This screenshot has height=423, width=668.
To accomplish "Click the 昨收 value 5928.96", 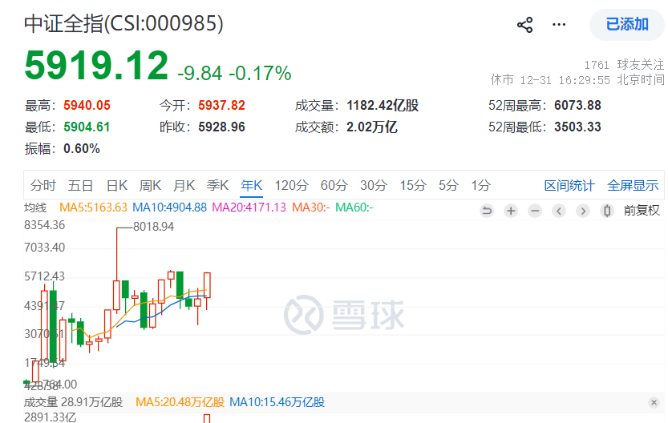I will [x=221, y=127].
